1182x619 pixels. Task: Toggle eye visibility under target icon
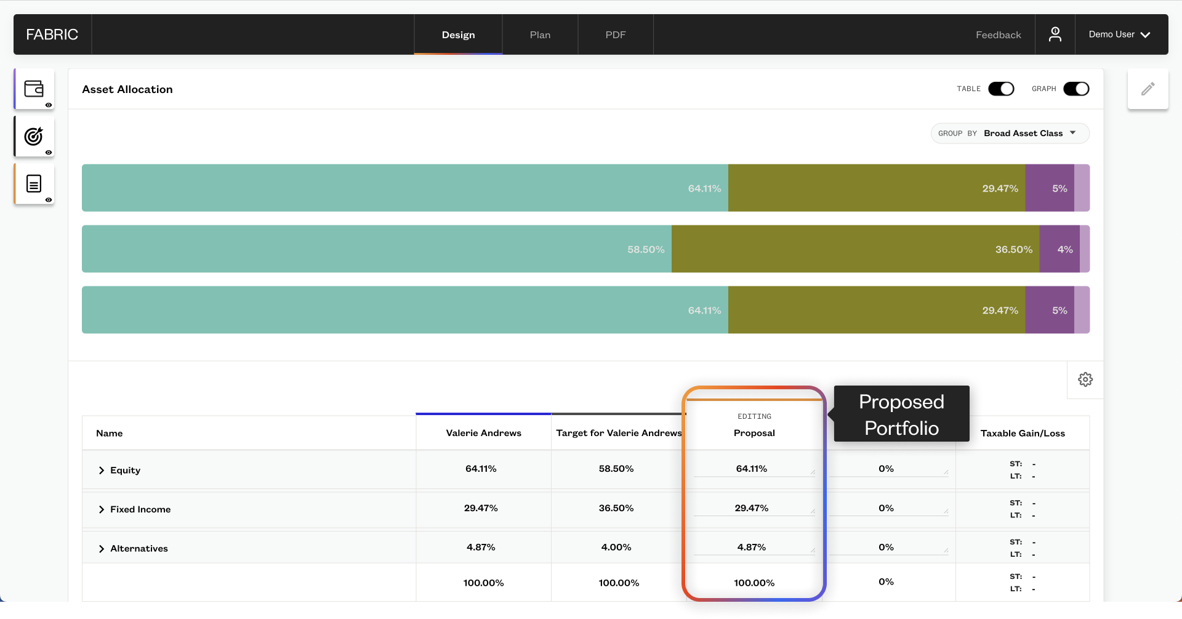(x=49, y=153)
